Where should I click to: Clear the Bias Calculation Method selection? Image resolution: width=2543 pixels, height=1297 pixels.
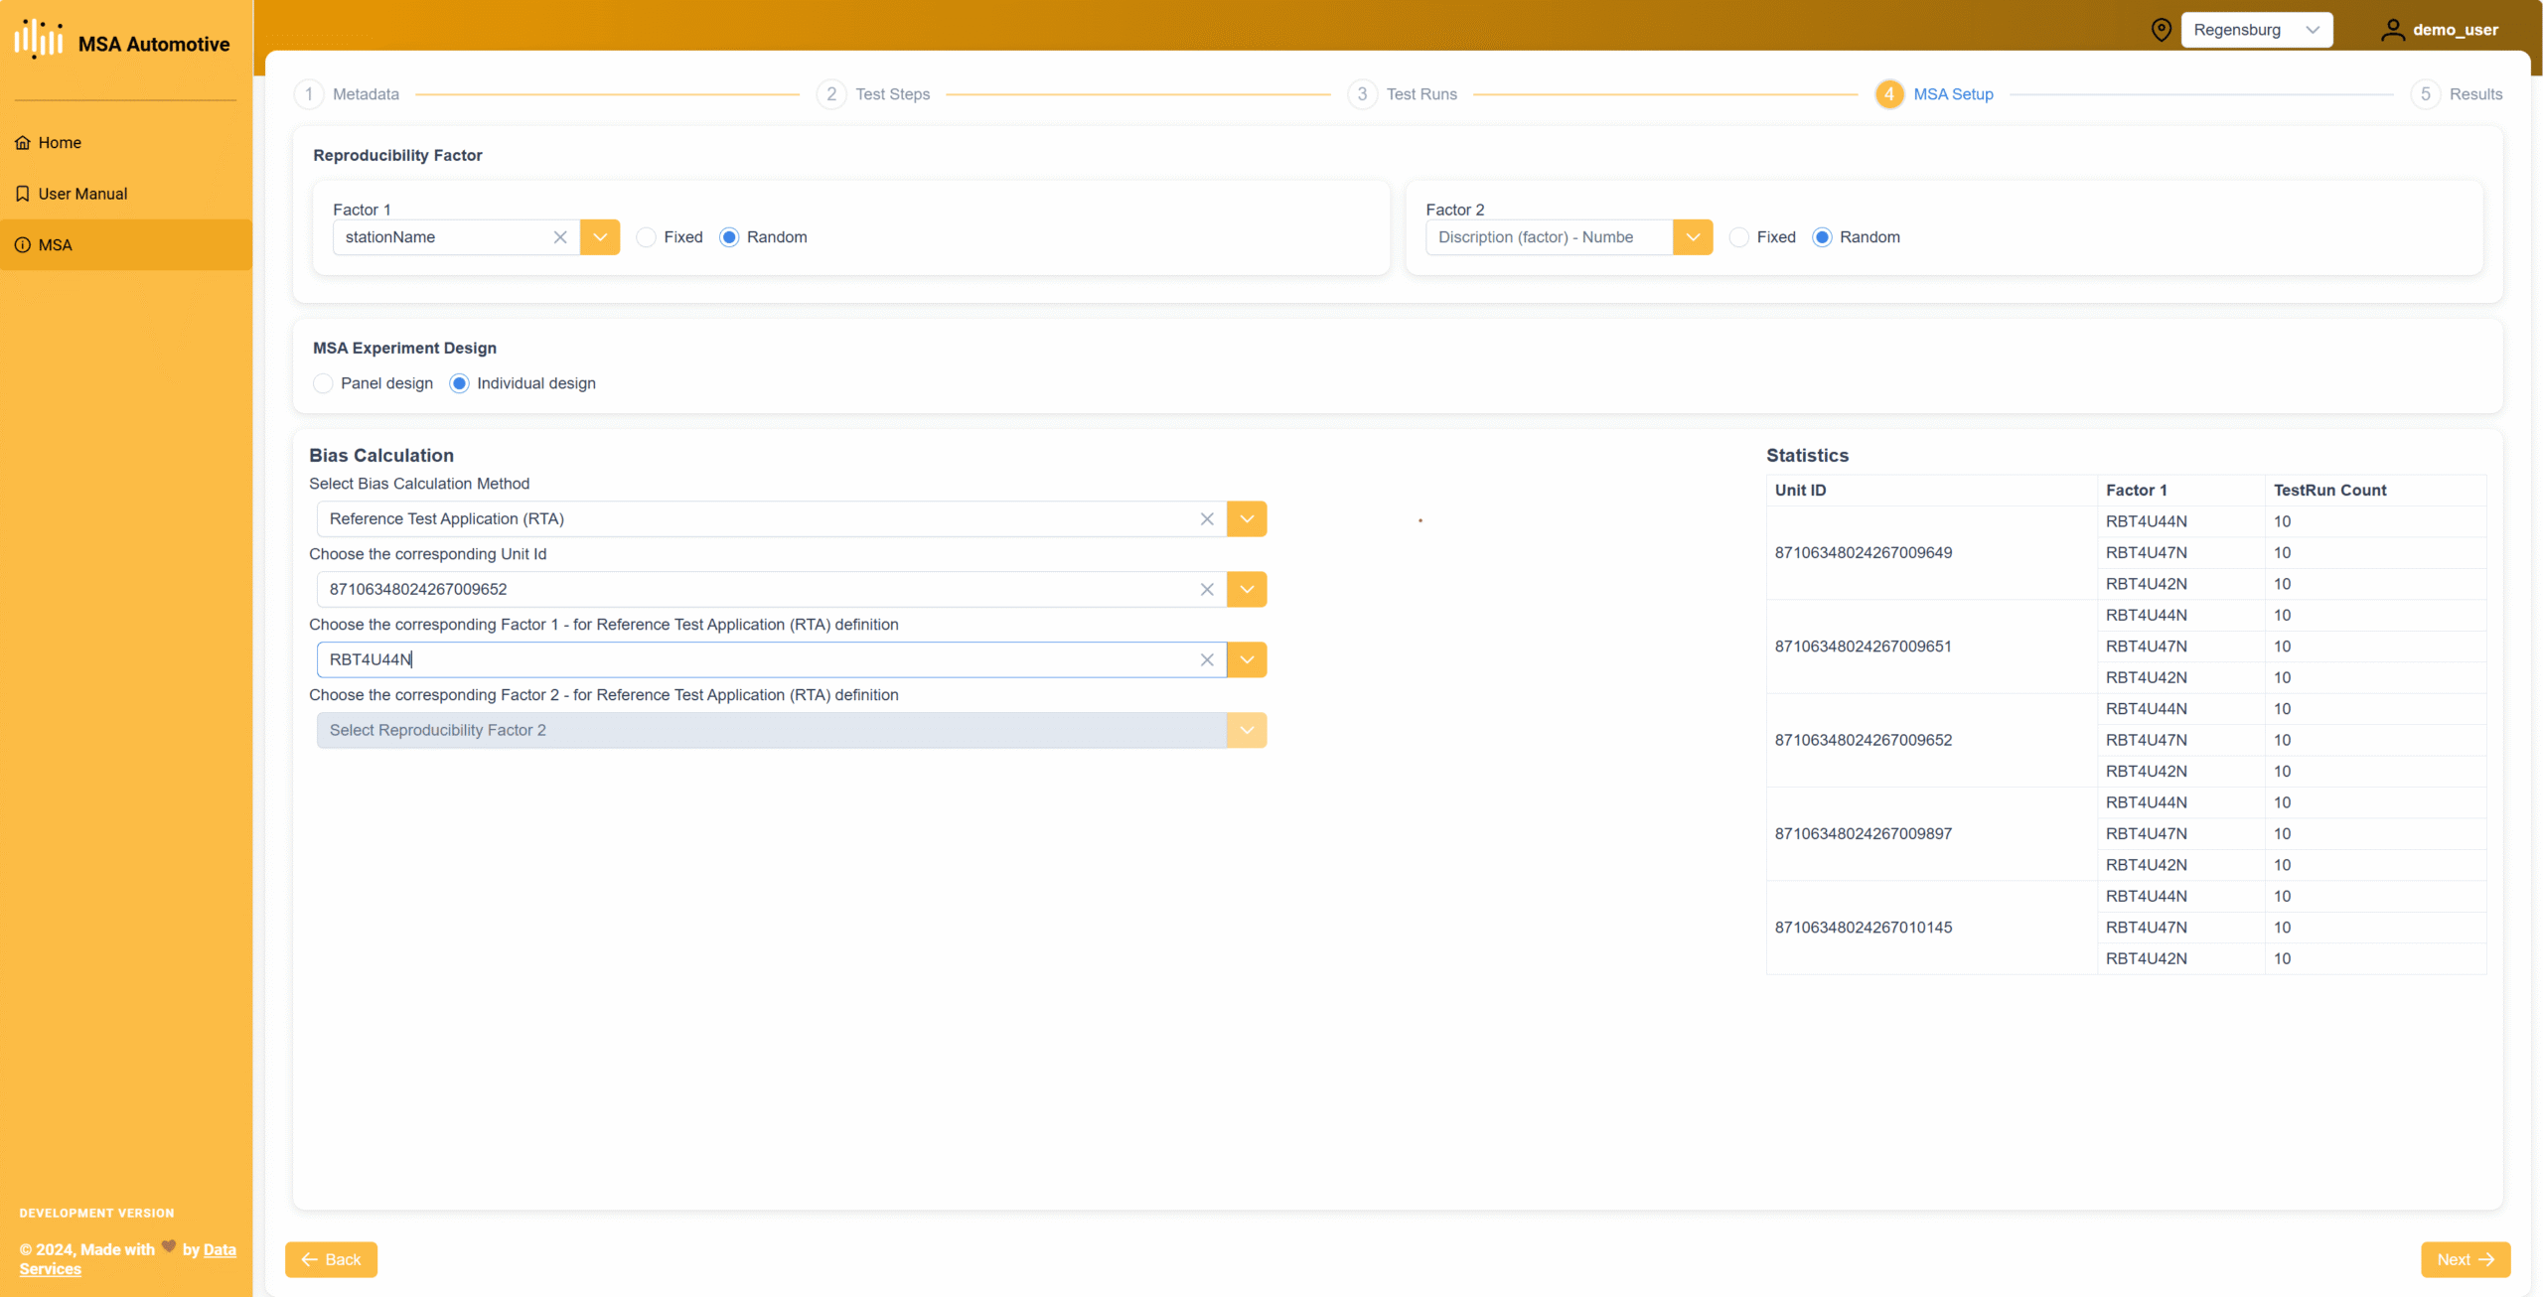point(1207,519)
